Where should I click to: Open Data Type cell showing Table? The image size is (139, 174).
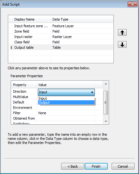82,47
